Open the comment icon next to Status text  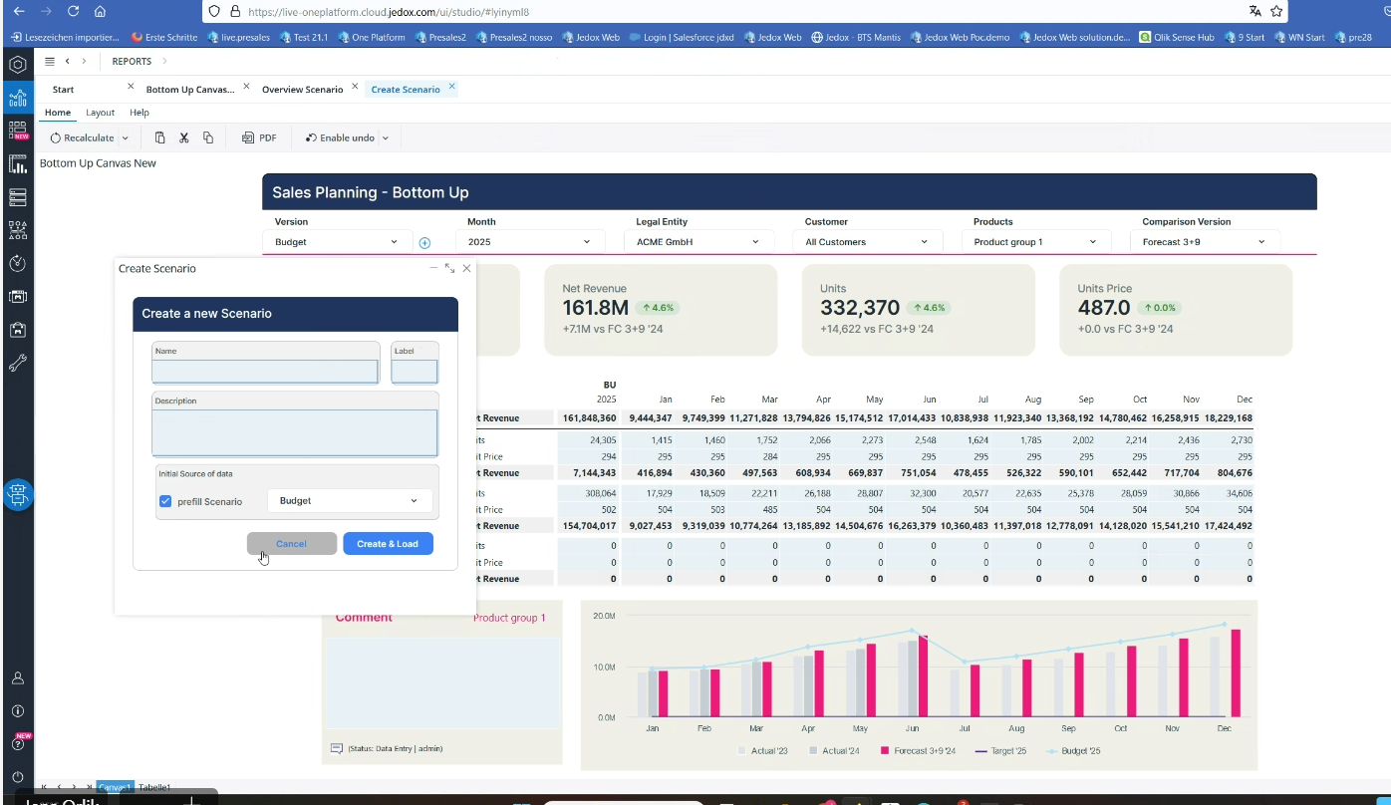[336, 748]
